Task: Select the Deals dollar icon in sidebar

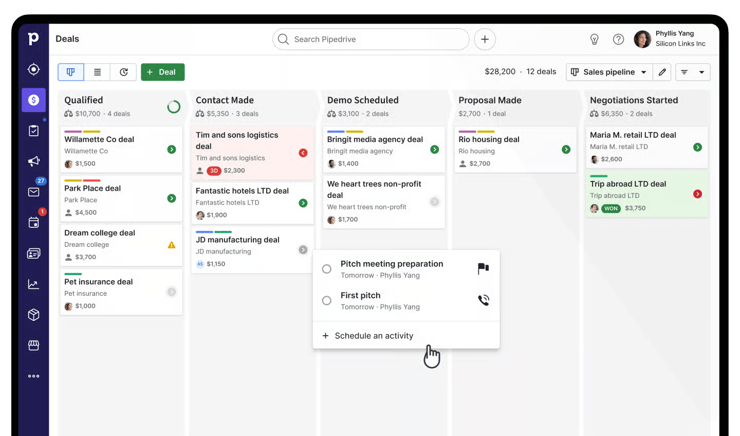Action: [x=33, y=100]
